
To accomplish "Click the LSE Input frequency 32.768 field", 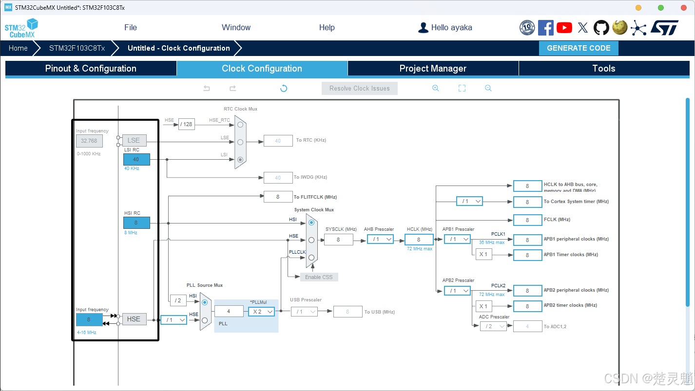I will pos(89,141).
